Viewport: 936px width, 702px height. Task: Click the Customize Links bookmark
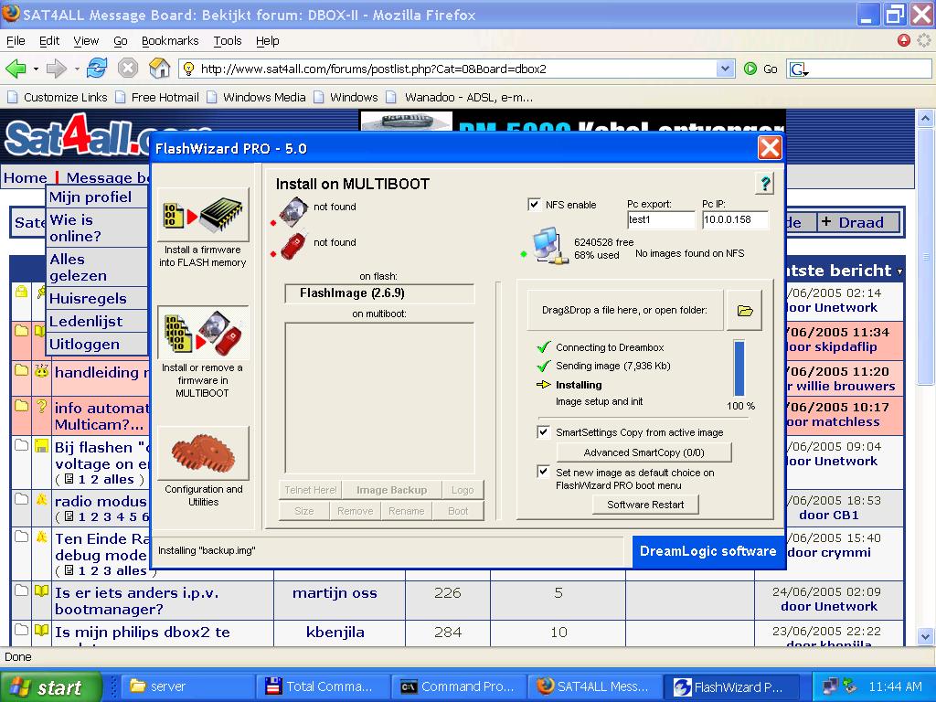click(58, 97)
